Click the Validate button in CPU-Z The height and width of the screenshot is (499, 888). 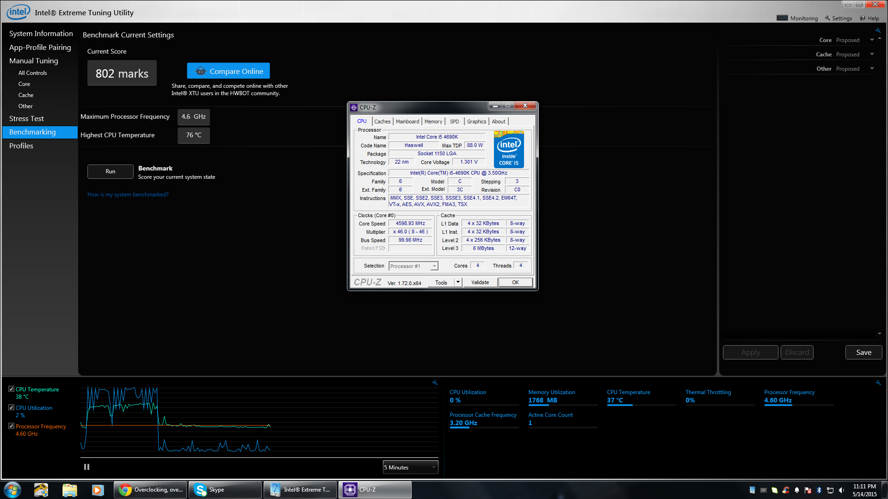pos(480,282)
